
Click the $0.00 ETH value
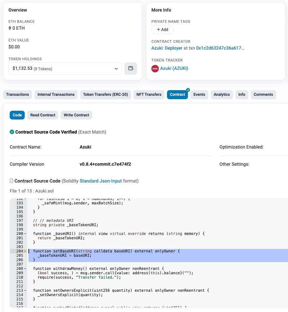click(14, 47)
